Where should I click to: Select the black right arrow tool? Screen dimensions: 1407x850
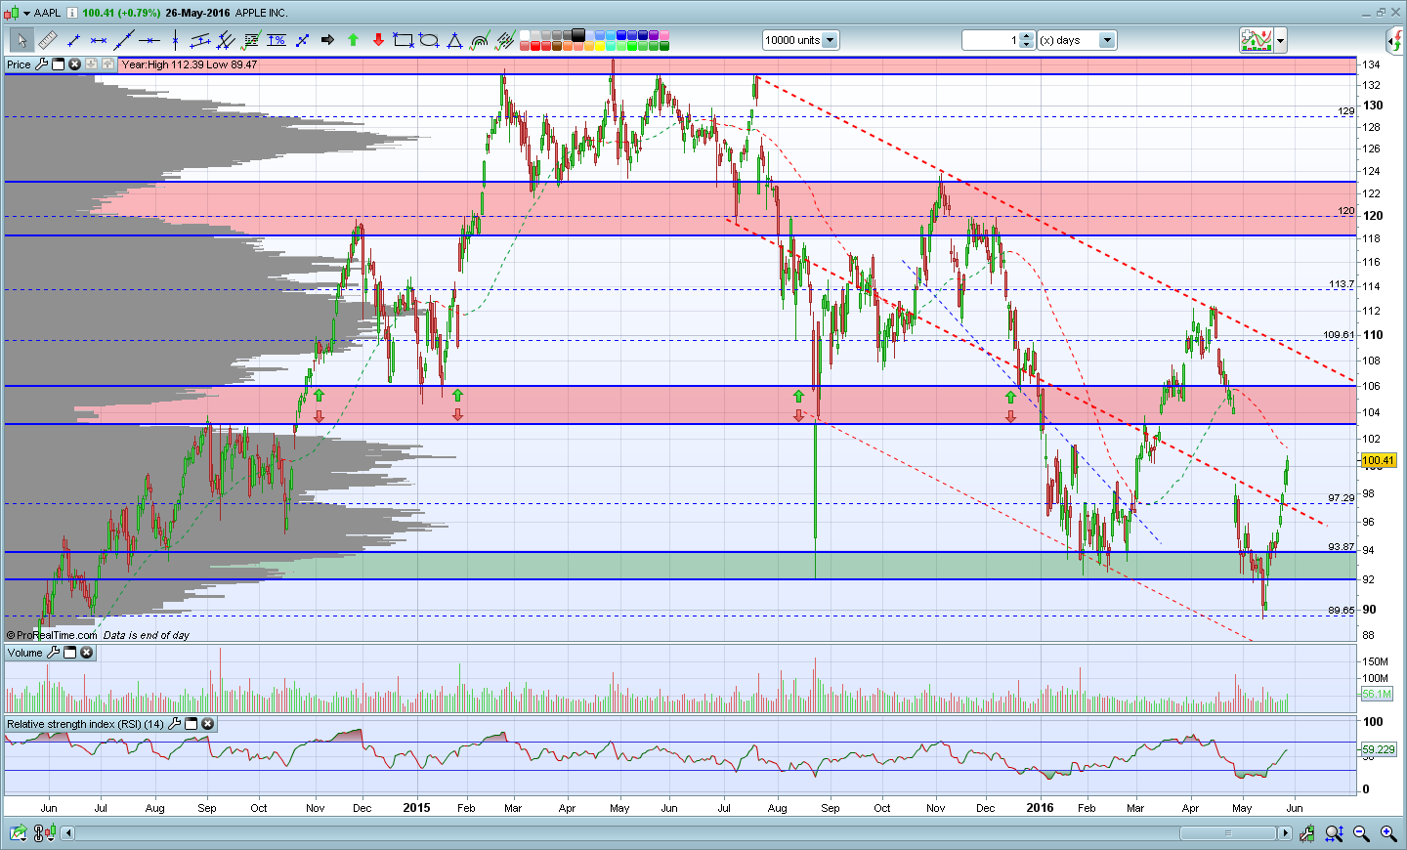pyautogui.click(x=327, y=40)
